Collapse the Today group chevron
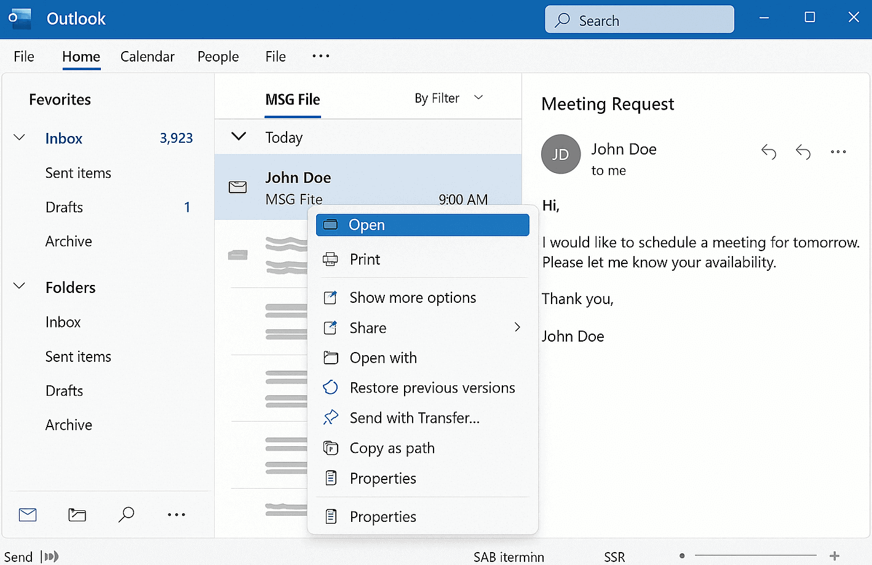The width and height of the screenshot is (872, 565). point(239,136)
